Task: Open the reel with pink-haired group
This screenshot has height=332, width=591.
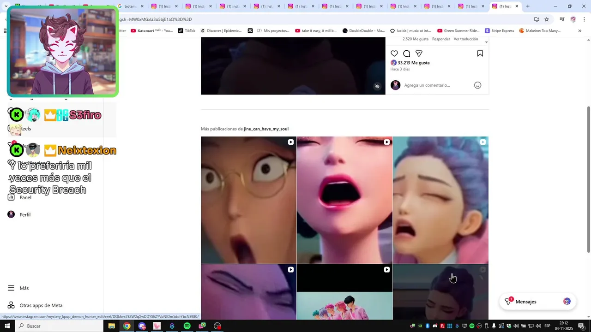Action: point(344,292)
